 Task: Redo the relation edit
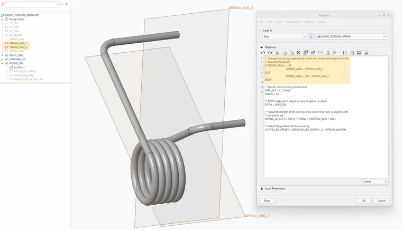click(270, 53)
